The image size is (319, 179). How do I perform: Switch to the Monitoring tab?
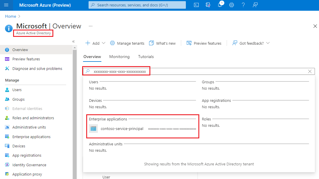click(119, 57)
